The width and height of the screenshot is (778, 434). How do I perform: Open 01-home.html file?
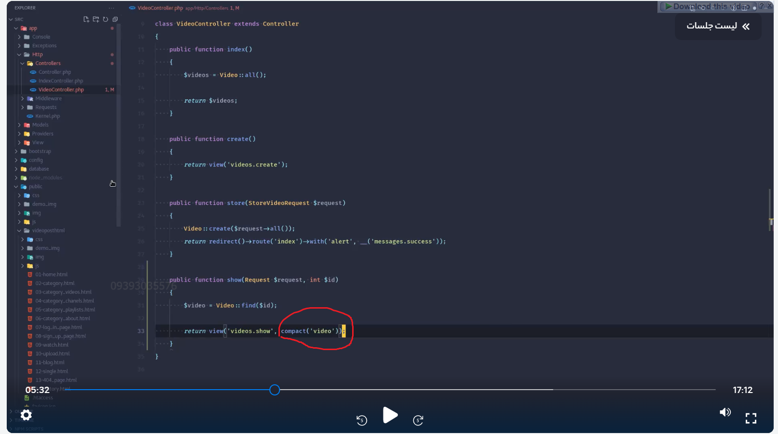point(51,274)
